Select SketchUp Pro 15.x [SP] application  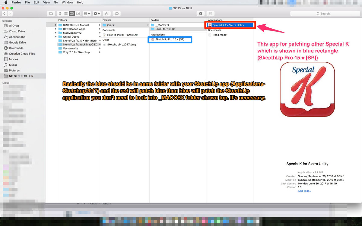[x=170, y=39]
